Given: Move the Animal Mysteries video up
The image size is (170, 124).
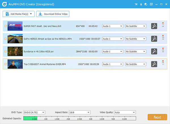Looking at the screenshot, I should coord(163,63).
